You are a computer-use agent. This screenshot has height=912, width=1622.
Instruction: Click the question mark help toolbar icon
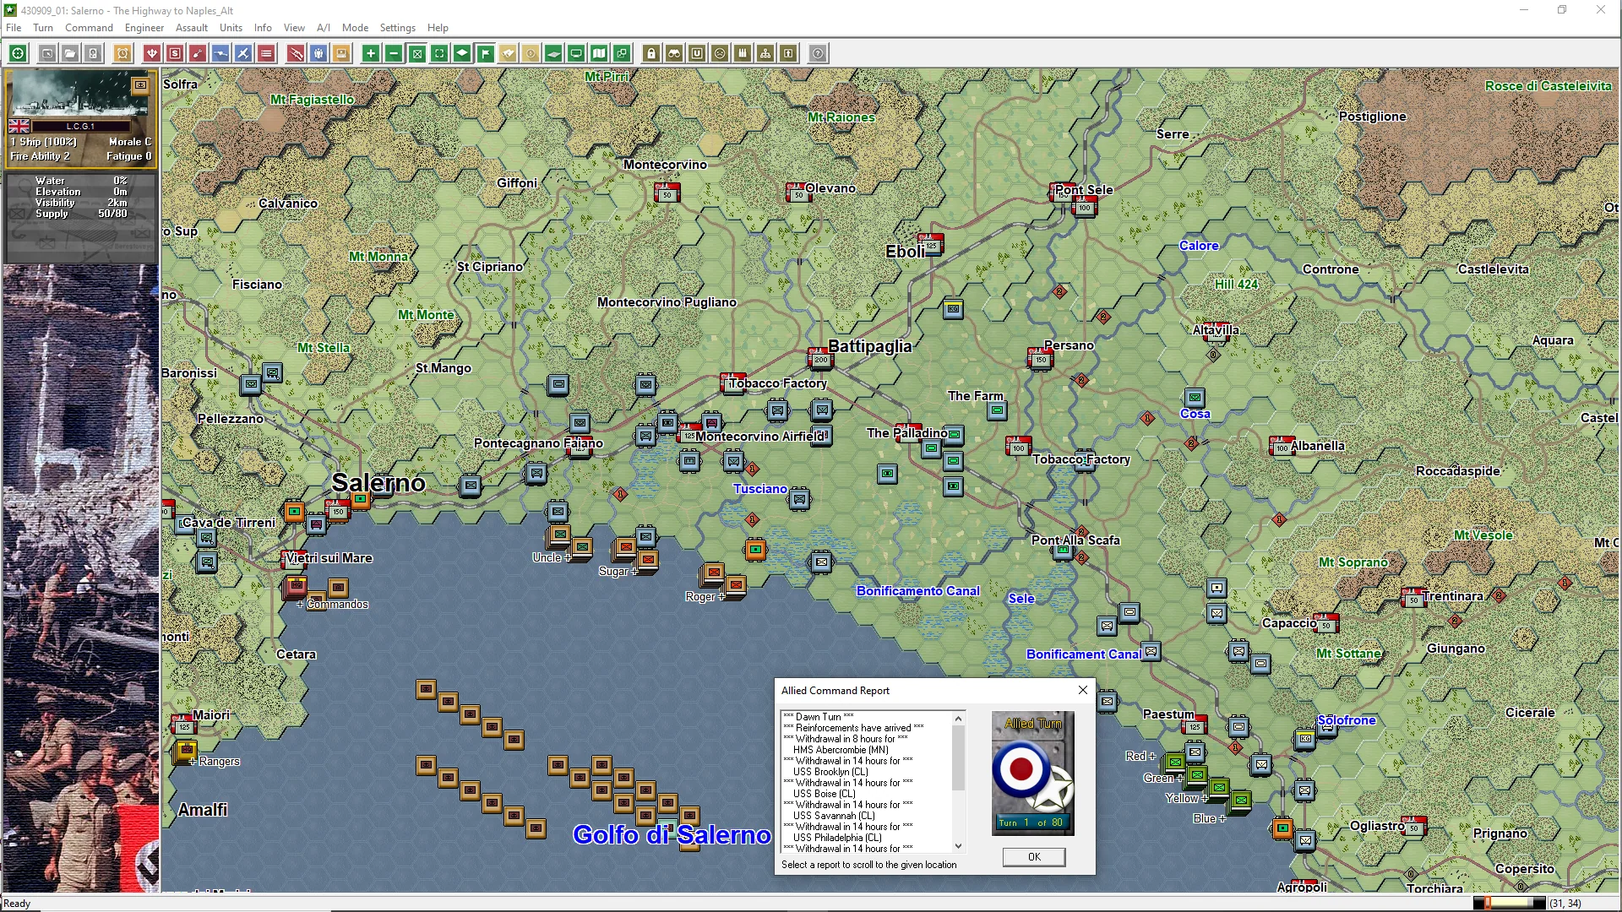pos(818,54)
